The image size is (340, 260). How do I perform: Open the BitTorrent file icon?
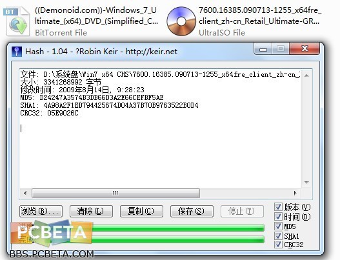(x=17, y=21)
